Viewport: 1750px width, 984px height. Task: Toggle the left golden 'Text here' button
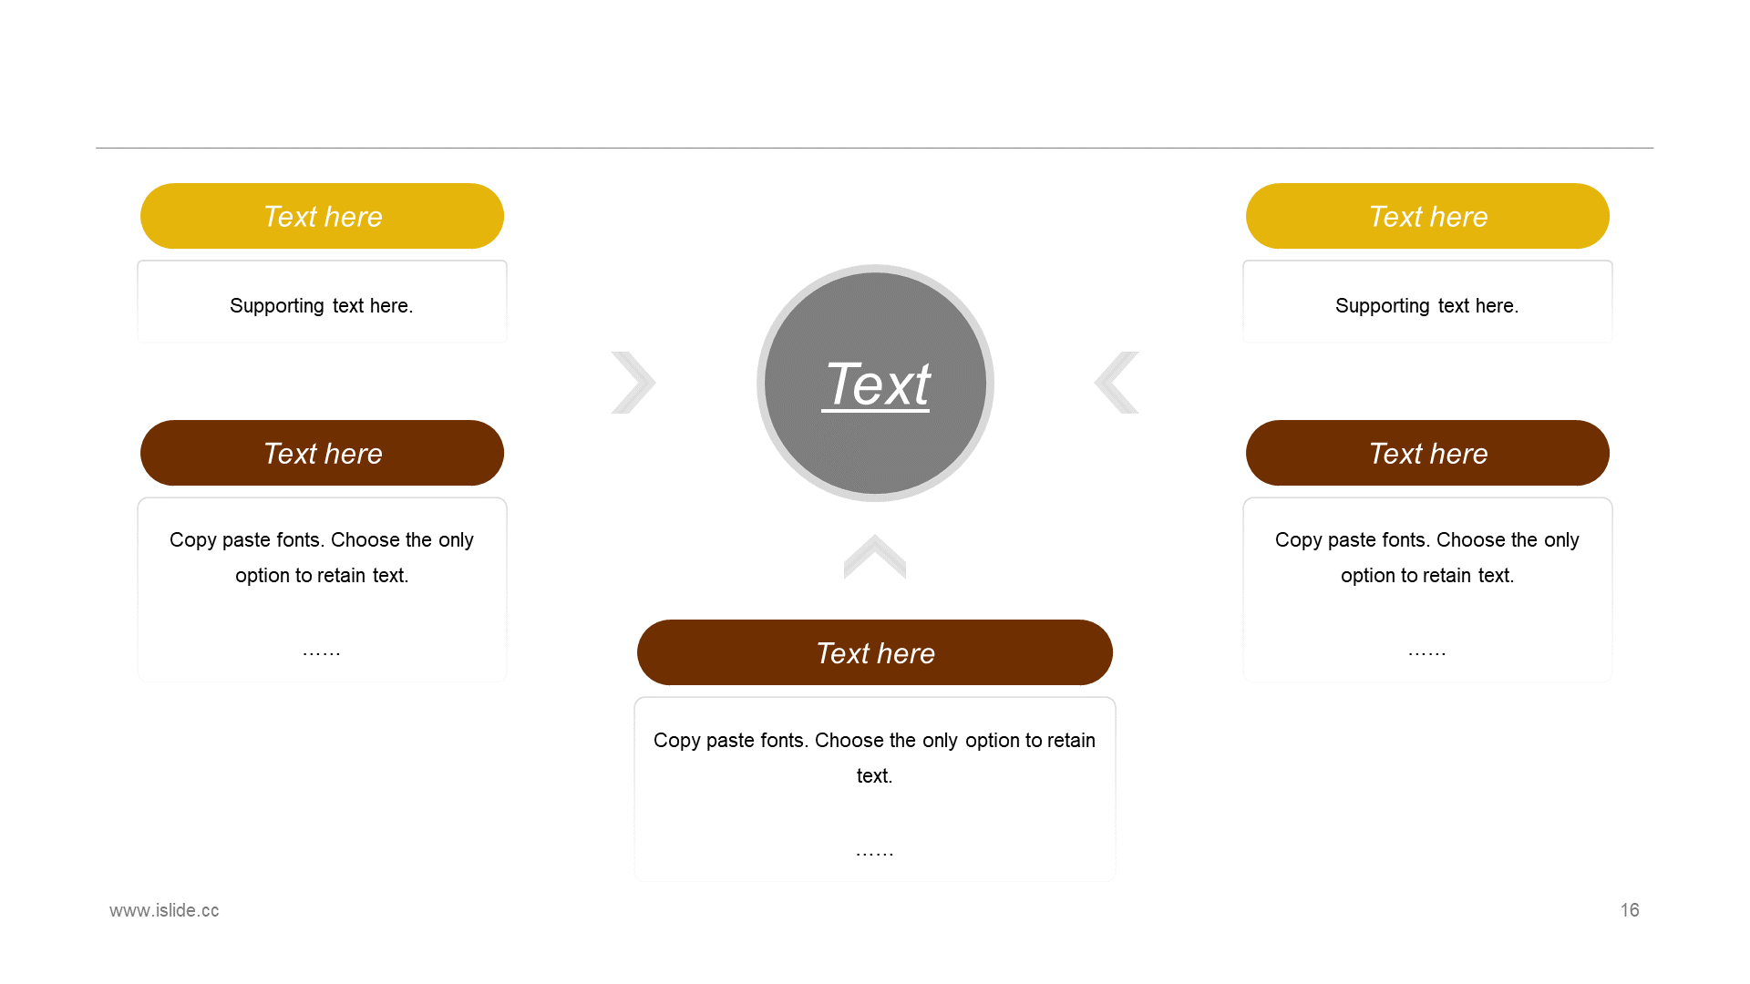[321, 218]
